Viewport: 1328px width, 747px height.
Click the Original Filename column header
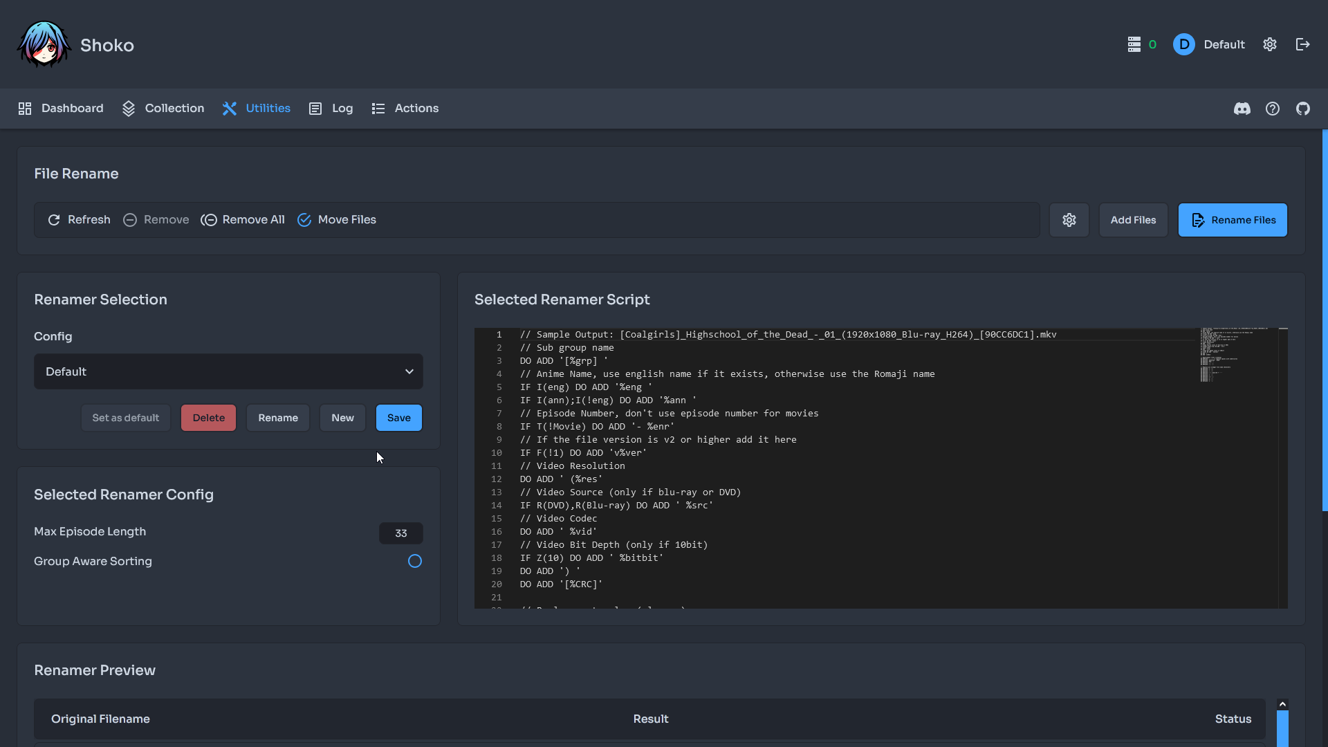[x=100, y=719]
